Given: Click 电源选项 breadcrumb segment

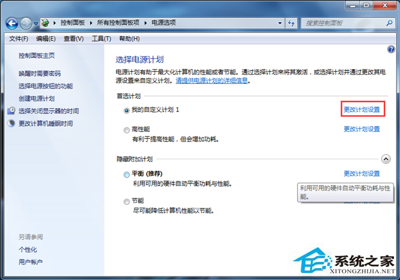Looking at the screenshot, I should [163, 23].
